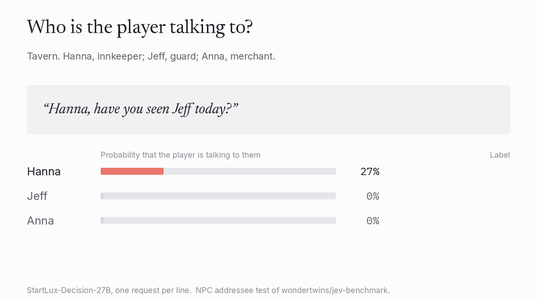
Task: Click the small grey stub on Jeff's bar
Action: click(x=102, y=196)
